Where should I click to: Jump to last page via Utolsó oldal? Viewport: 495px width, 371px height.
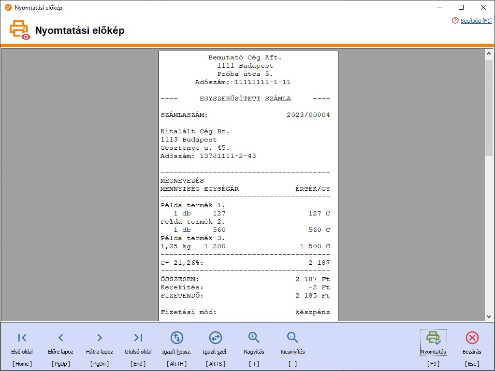pyautogui.click(x=138, y=338)
